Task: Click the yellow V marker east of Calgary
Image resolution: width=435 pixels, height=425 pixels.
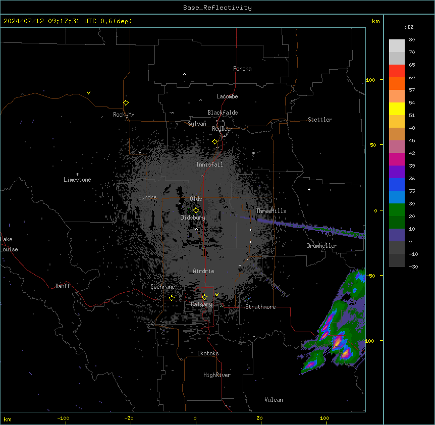Action: 216,295
